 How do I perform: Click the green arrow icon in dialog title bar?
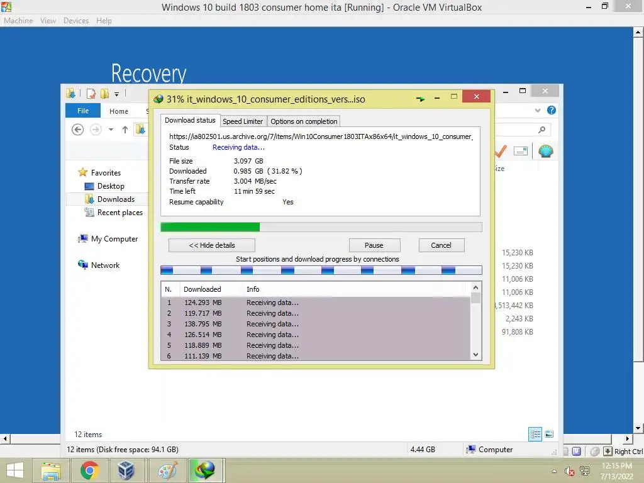point(420,99)
